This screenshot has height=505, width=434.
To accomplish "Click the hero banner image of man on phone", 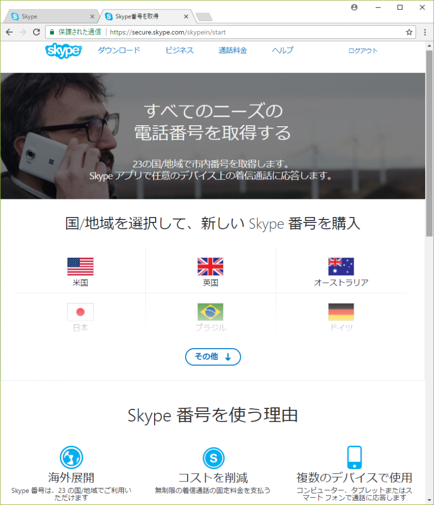I will [x=213, y=136].
